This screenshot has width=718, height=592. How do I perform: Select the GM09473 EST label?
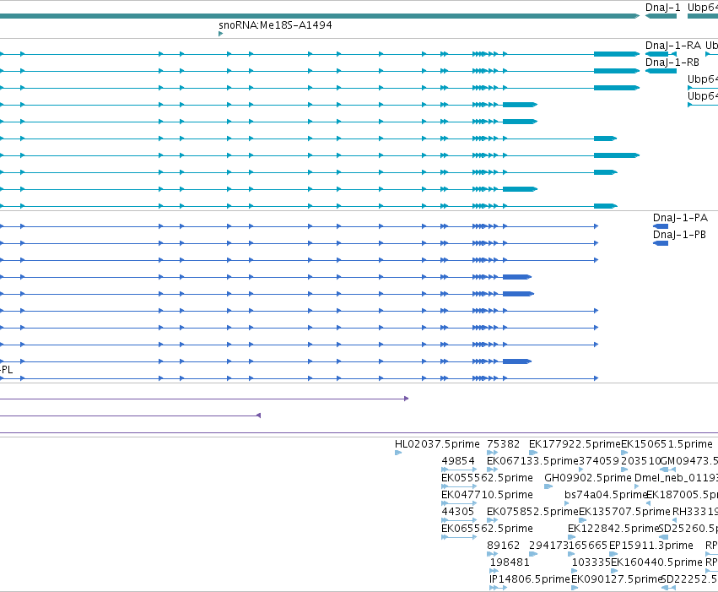point(689,461)
